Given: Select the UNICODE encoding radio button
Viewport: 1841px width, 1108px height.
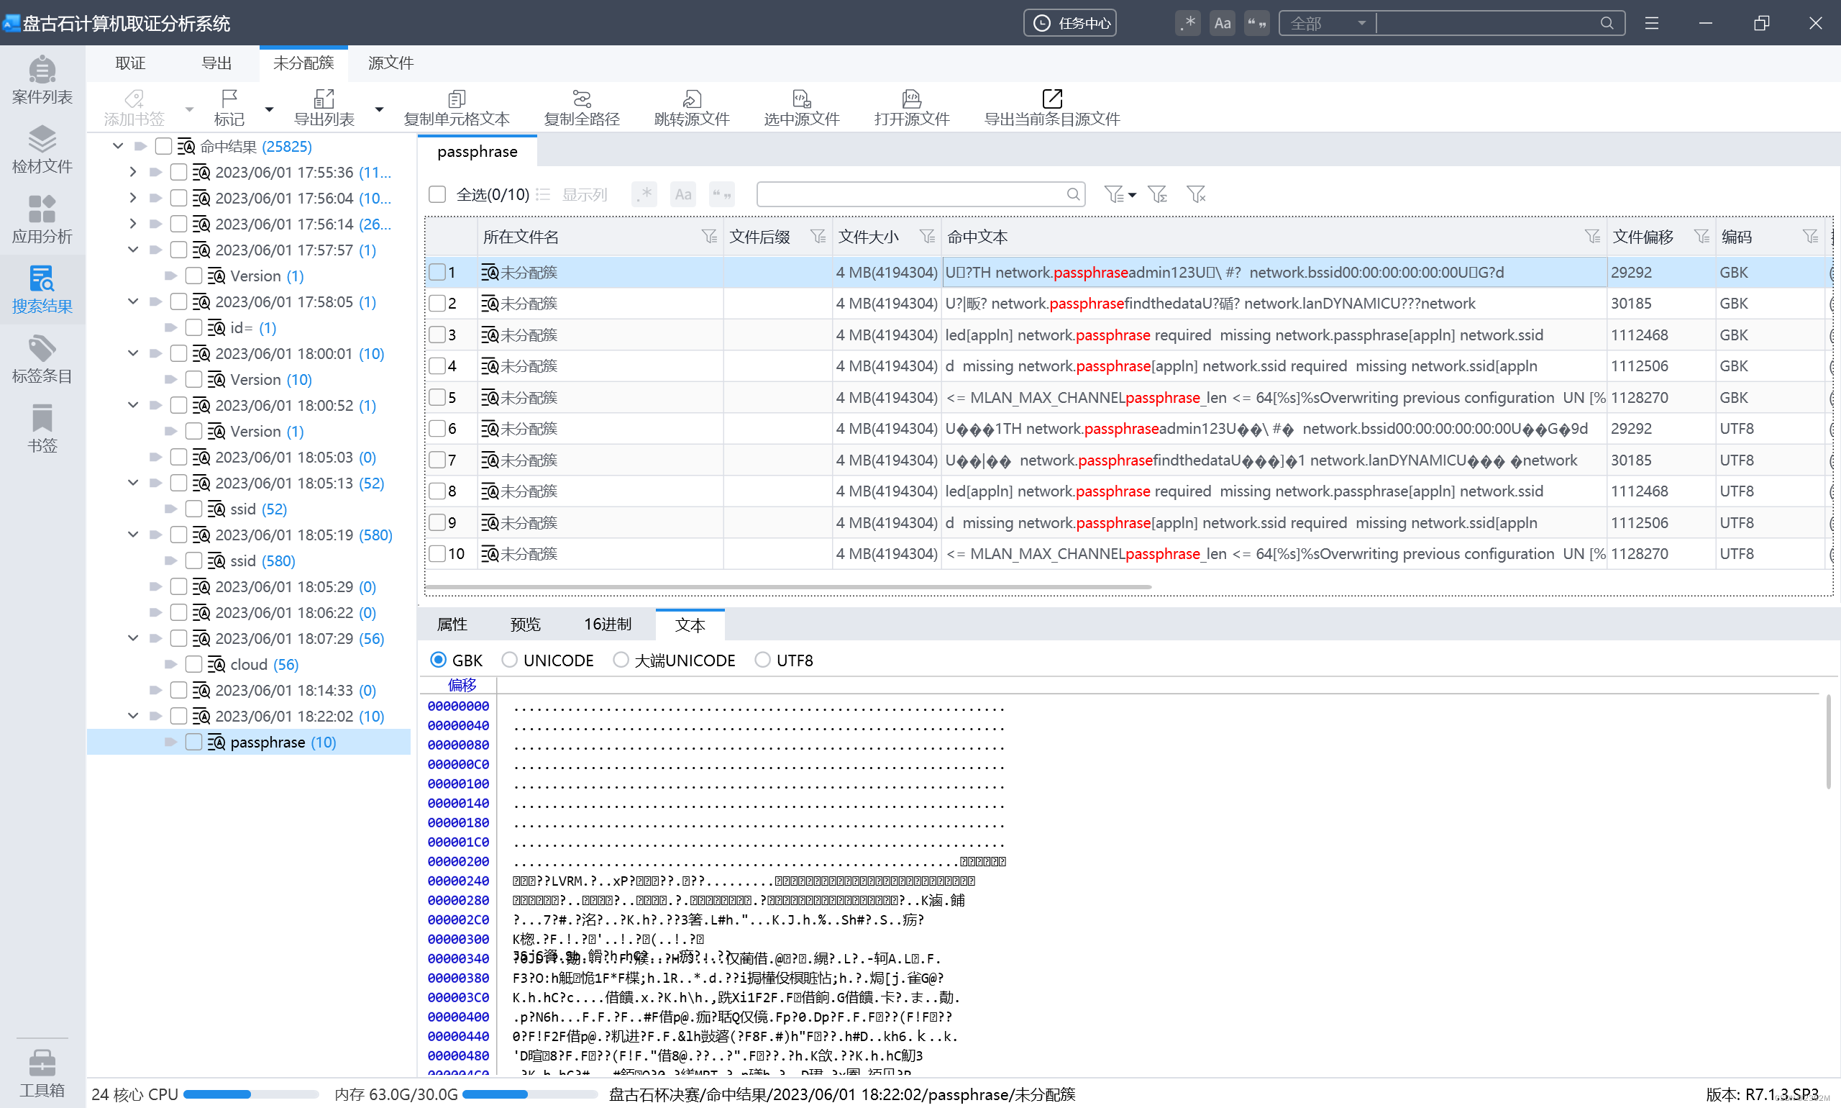Looking at the screenshot, I should coord(509,660).
